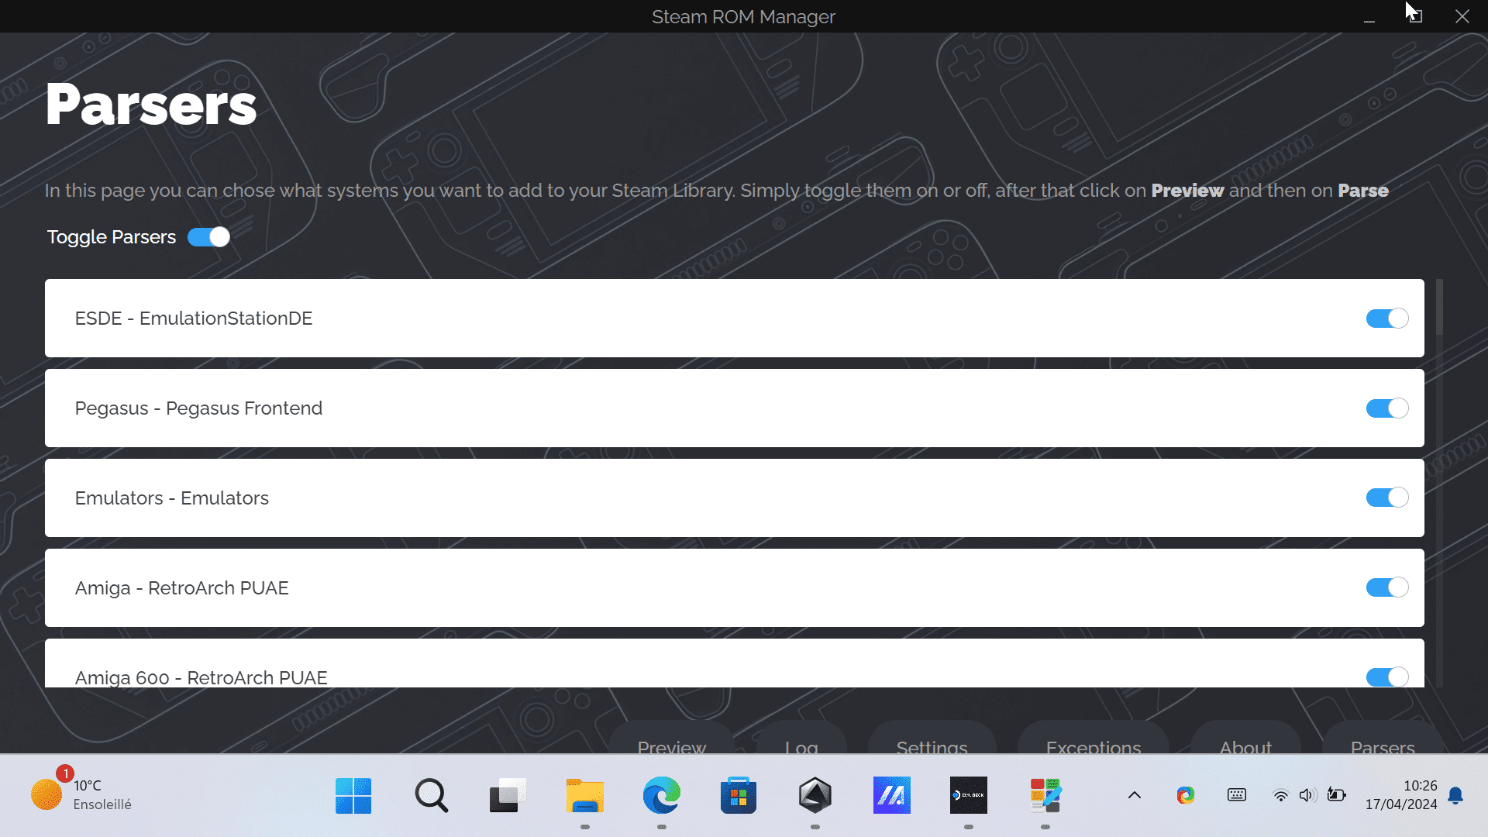
Task: Open the Steam ROM Manager taskbar icon
Action: tap(1045, 796)
